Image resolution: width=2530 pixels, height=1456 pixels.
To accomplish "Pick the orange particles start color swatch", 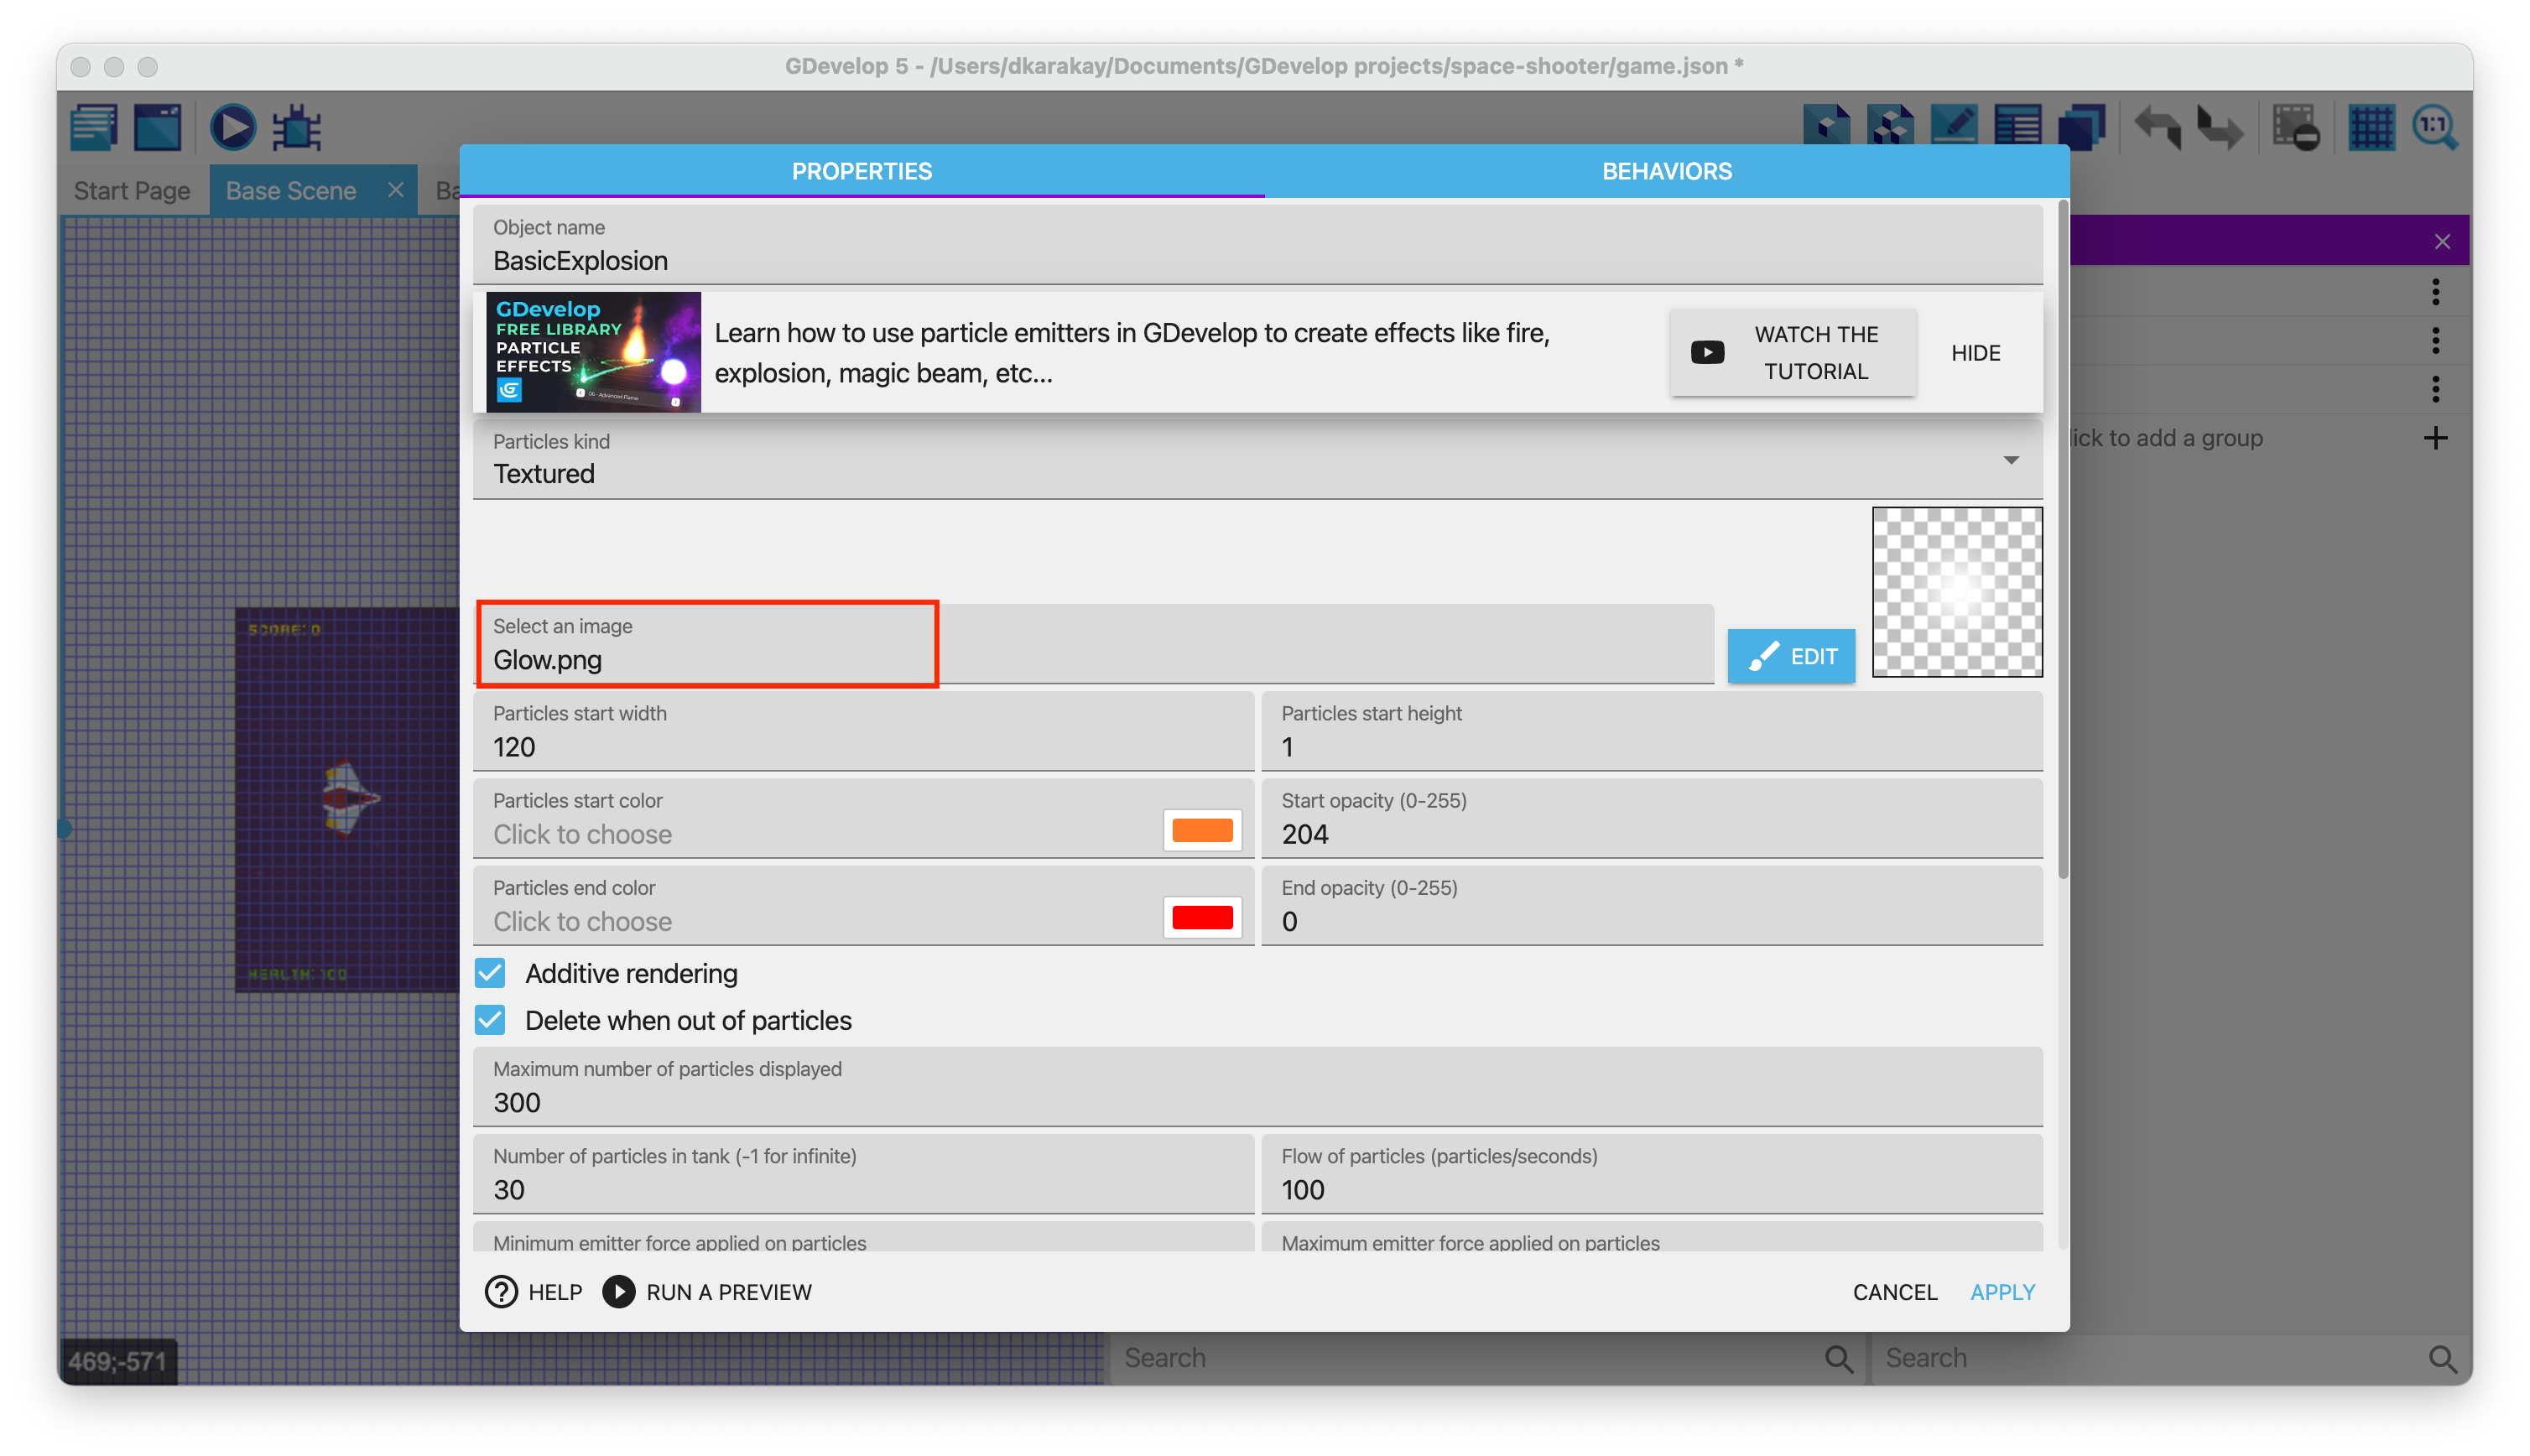I will pos(1202,830).
